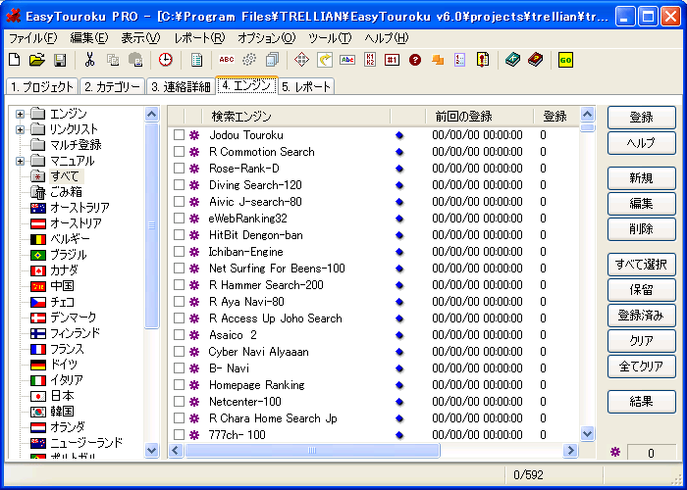The image size is (687, 490).
Task: Click tree panel scroll down arrow
Action: pyautogui.click(x=151, y=450)
